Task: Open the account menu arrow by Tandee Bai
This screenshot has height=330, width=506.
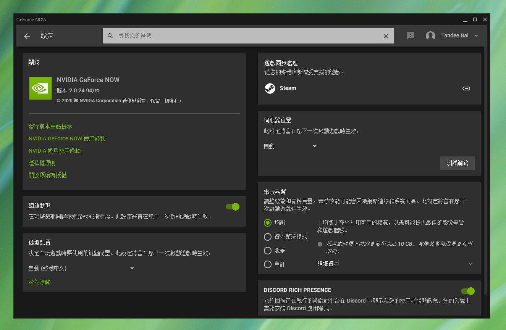Action: (x=476, y=36)
